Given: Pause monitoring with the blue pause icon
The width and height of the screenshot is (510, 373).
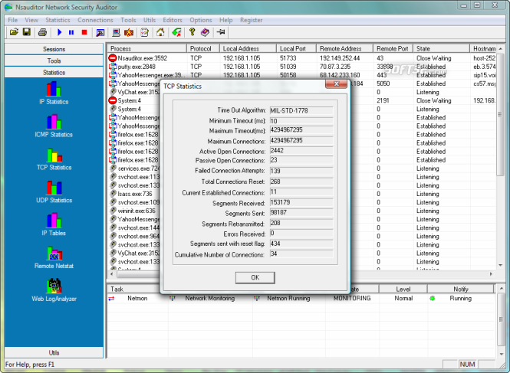Looking at the screenshot, I should (x=71, y=32).
